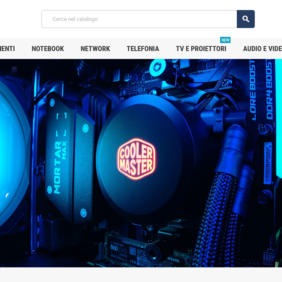The width and height of the screenshot is (282, 282).
Task: Open the NETWORK category
Action: [x=95, y=49]
